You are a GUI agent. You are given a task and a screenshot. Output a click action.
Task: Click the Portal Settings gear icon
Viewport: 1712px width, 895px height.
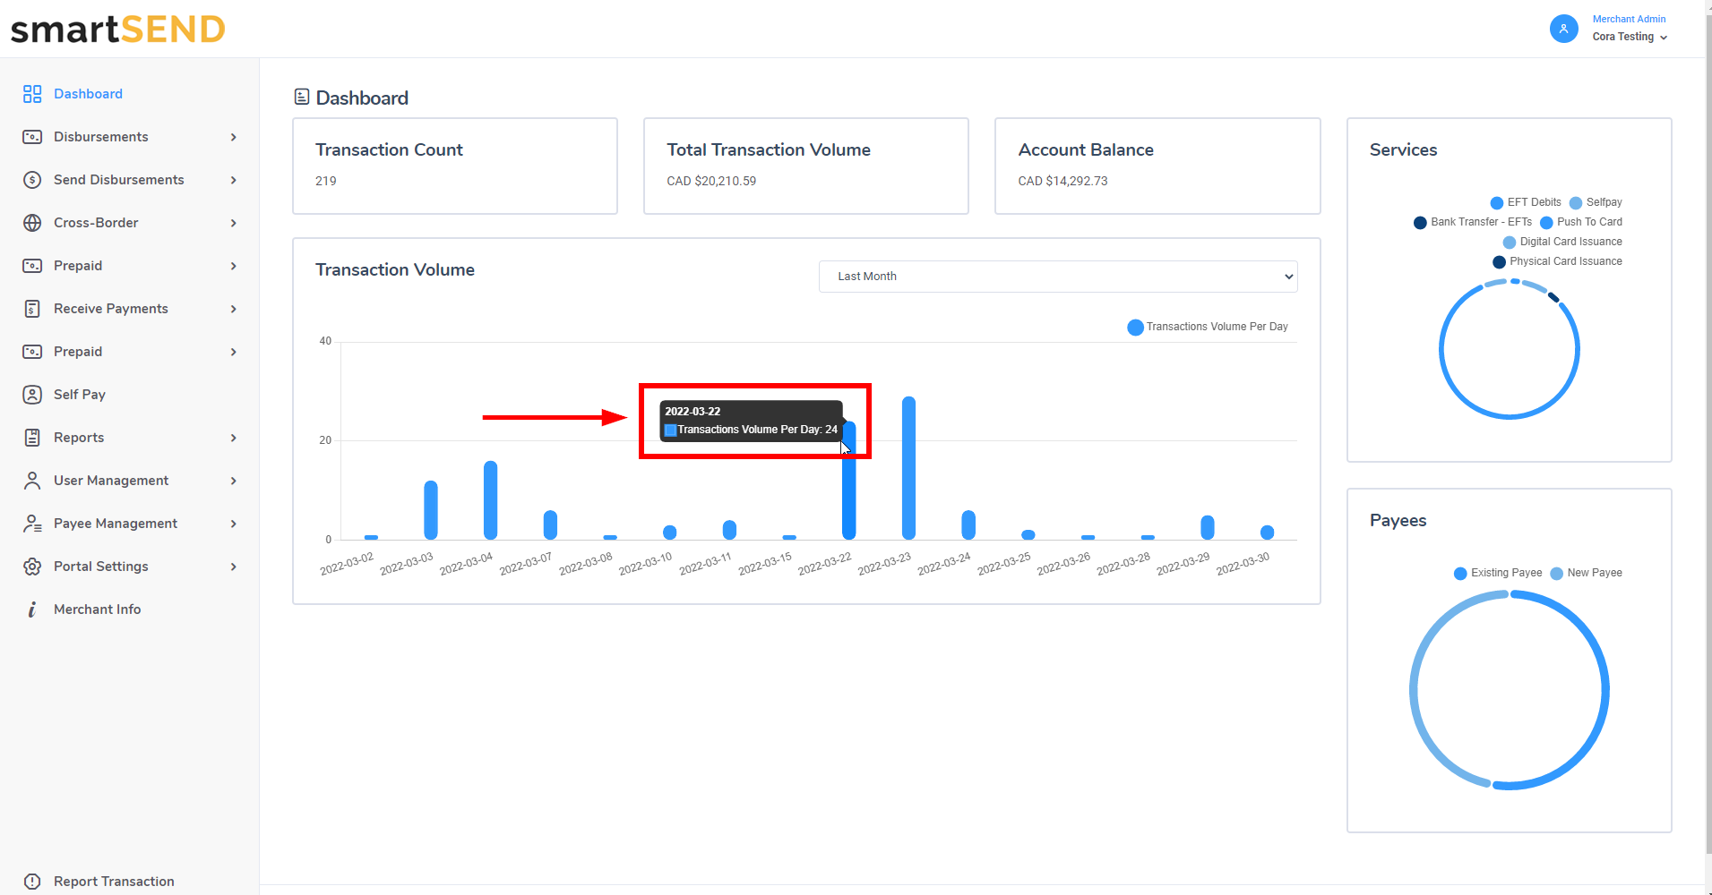click(32, 567)
